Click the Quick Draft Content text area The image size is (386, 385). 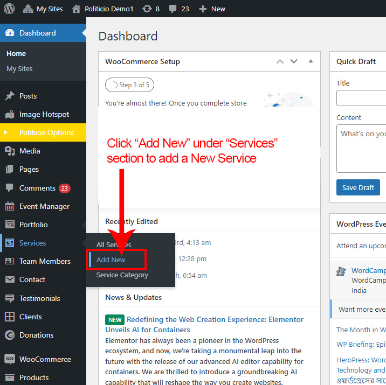pyautogui.click(x=361, y=148)
